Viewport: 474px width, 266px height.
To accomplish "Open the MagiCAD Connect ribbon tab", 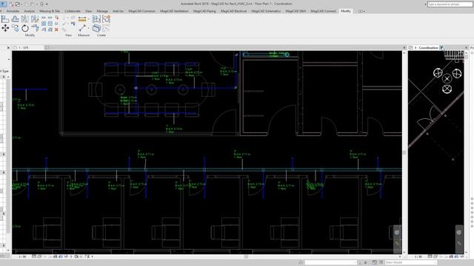I will (323, 11).
